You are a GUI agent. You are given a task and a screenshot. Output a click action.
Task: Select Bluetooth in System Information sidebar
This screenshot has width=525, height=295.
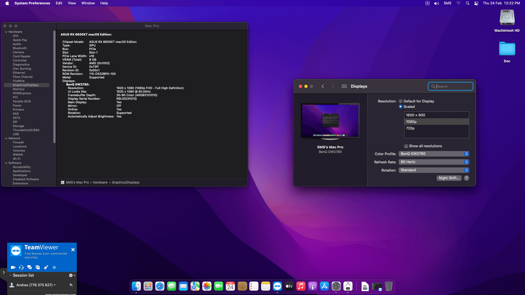(20, 48)
